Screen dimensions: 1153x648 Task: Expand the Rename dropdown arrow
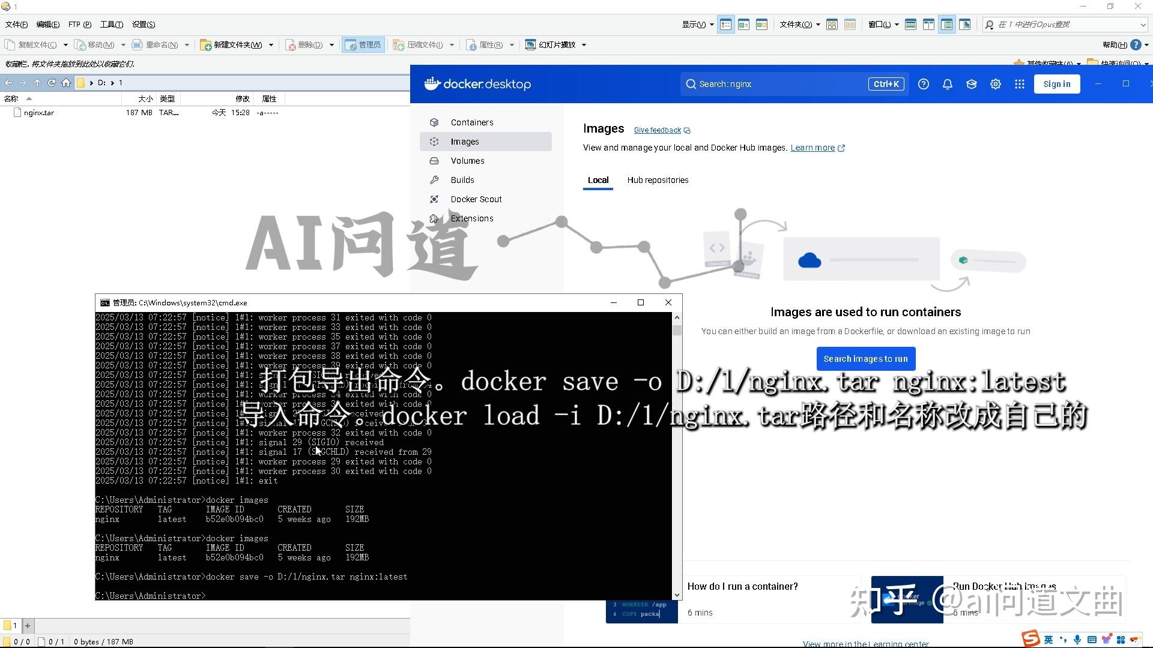187,45
